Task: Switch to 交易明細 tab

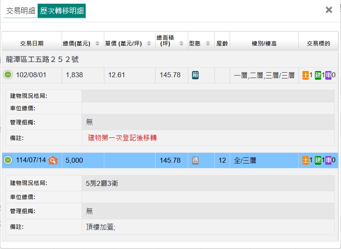Action: [x=20, y=11]
